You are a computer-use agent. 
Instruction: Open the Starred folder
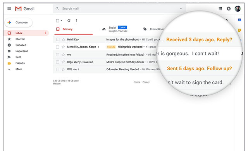pyautogui.click(x=20, y=39)
